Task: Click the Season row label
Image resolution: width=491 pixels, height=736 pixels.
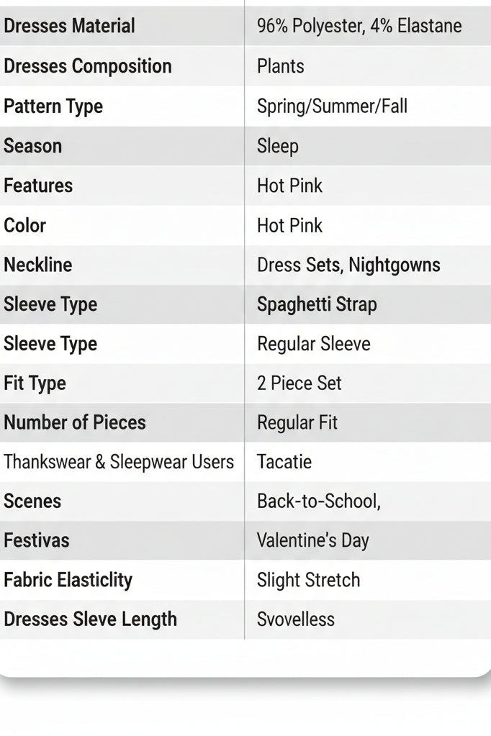Action: [33, 146]
